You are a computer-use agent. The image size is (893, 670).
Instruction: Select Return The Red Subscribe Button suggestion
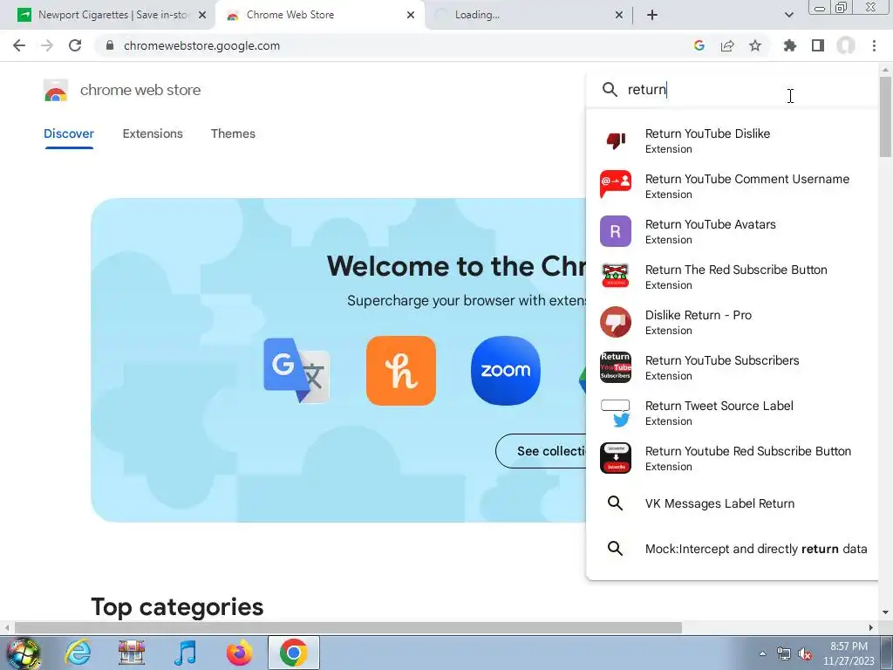pos(732,277)
